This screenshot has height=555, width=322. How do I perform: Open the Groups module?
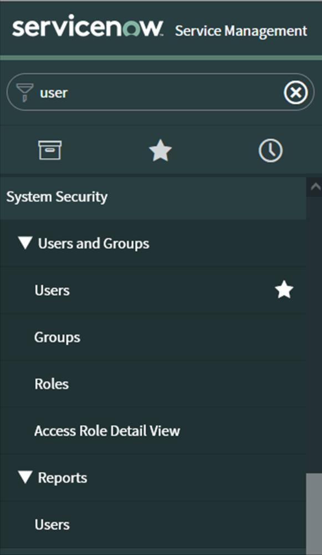153,337
